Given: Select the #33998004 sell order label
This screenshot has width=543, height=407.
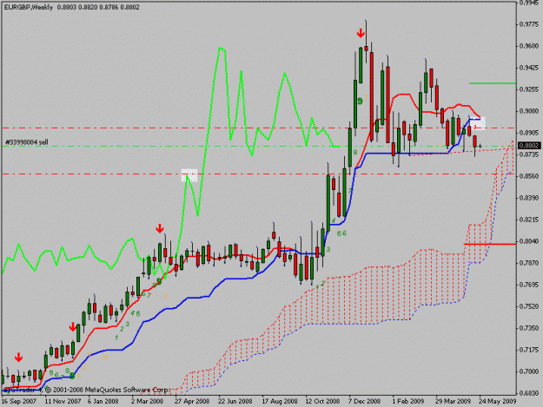Looking at the screenshot, I should [x=27, y=142].
